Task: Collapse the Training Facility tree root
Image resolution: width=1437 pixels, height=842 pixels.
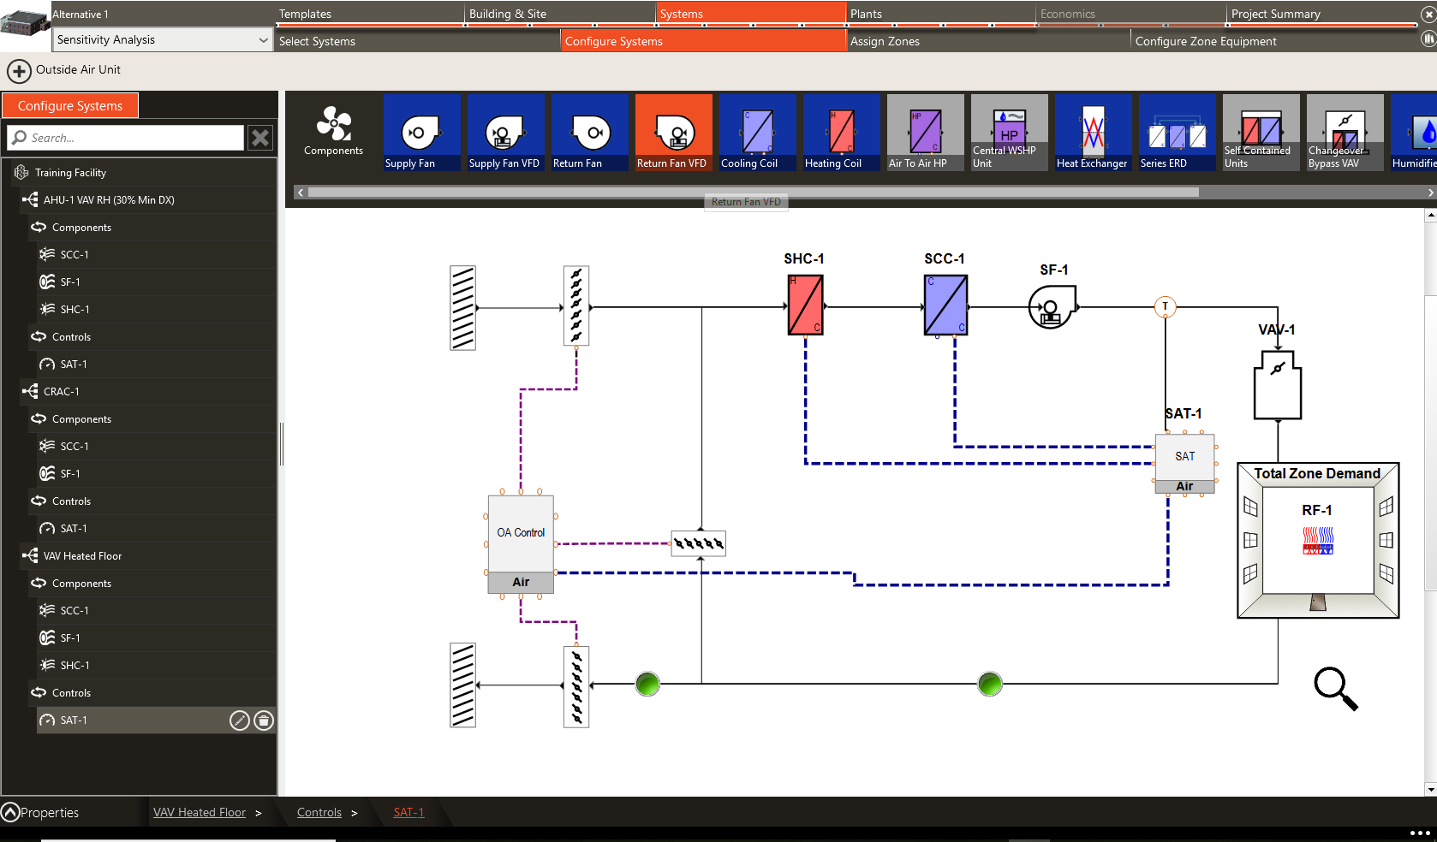Action: [21, 173]
